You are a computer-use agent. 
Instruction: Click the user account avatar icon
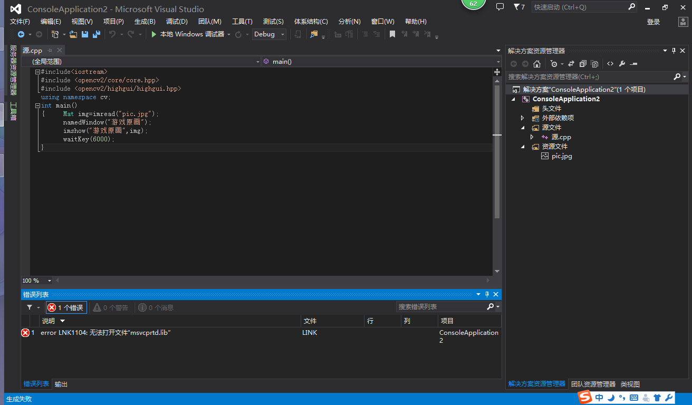(683, 22)
